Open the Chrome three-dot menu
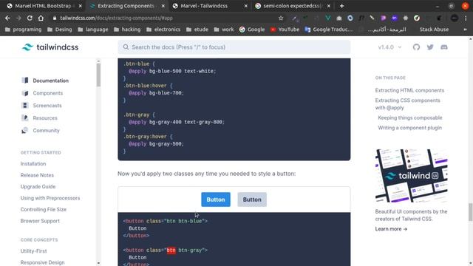 pyautogui.click(x=466, y=18)
